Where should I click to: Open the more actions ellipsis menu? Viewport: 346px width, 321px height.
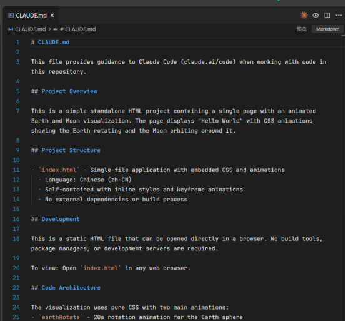click(x=339, y=15)
